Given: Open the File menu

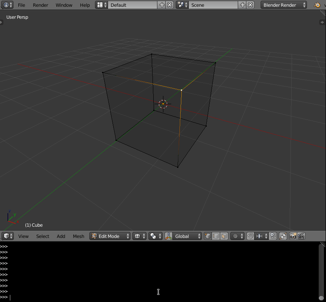Looking at the screenshot, I should pos(21,5).
